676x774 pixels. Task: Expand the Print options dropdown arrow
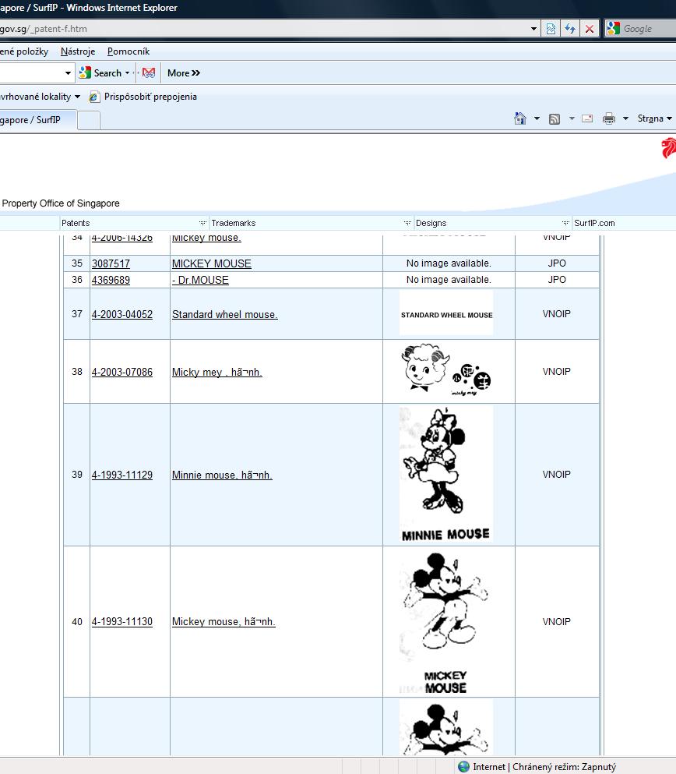point(625,118)
